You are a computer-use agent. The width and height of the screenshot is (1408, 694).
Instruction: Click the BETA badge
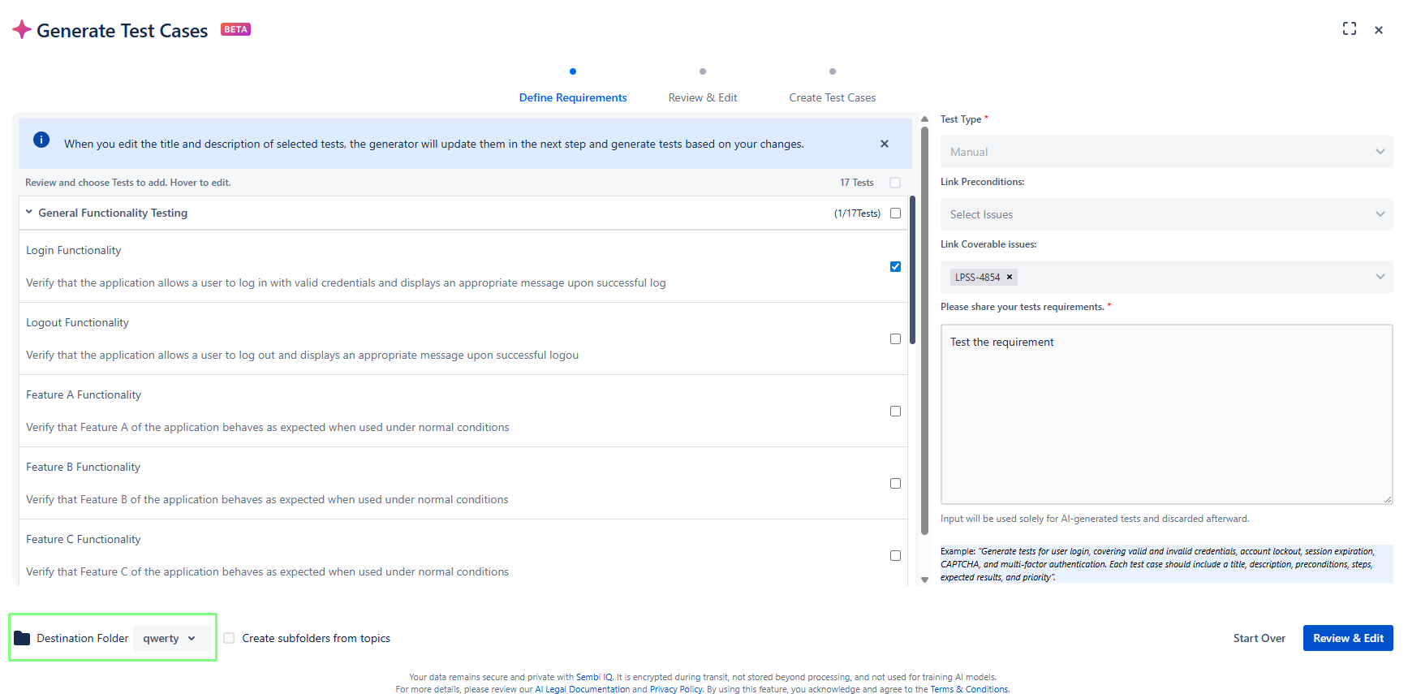click(235, 29)
